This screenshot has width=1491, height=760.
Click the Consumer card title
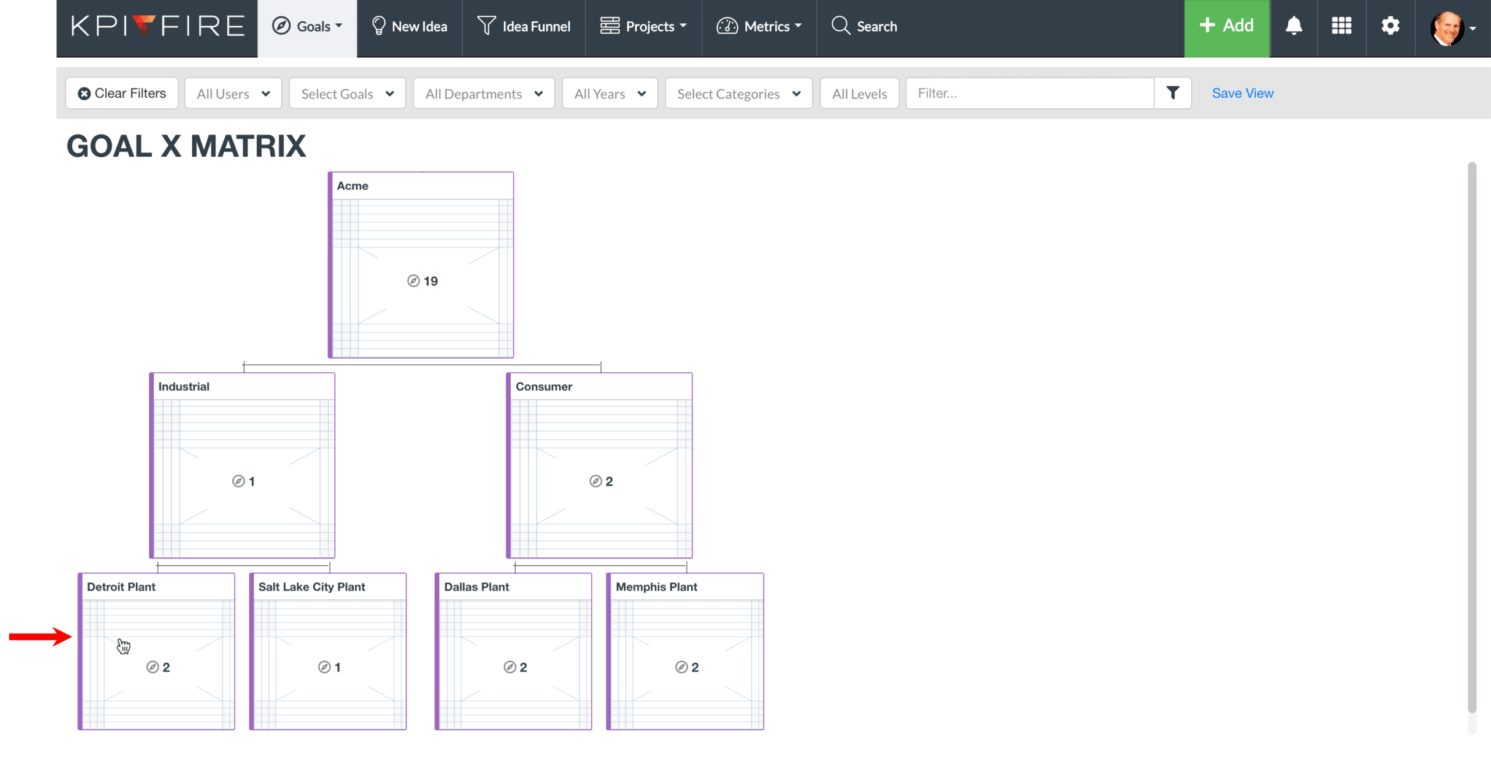pos(544,387)
